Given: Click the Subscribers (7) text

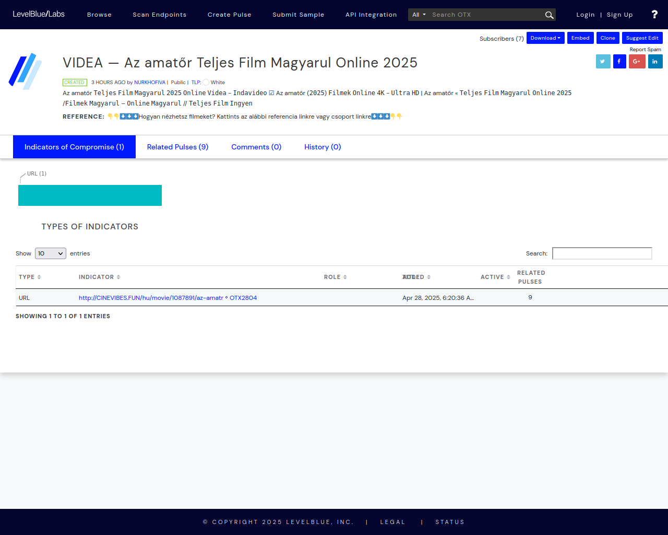Looking at the screenshot, I should pyautogui.click(x=502, y=39).
